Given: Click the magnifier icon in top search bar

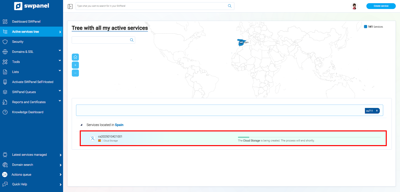Looking at the screenshot, I should point(229,6).
